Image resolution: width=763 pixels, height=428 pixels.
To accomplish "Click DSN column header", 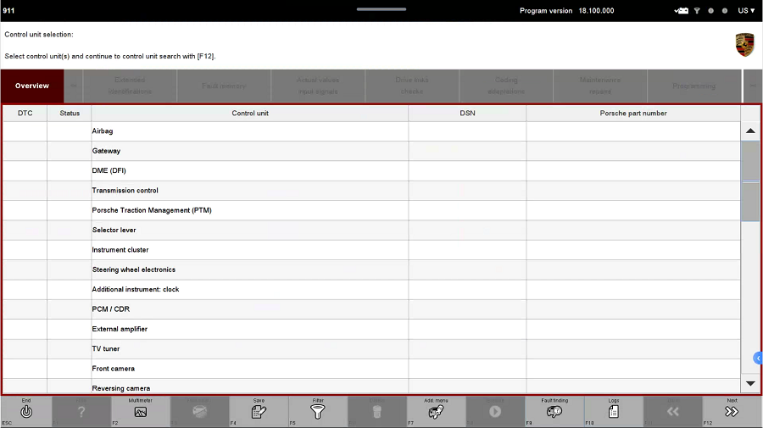I will coord(468,114).
